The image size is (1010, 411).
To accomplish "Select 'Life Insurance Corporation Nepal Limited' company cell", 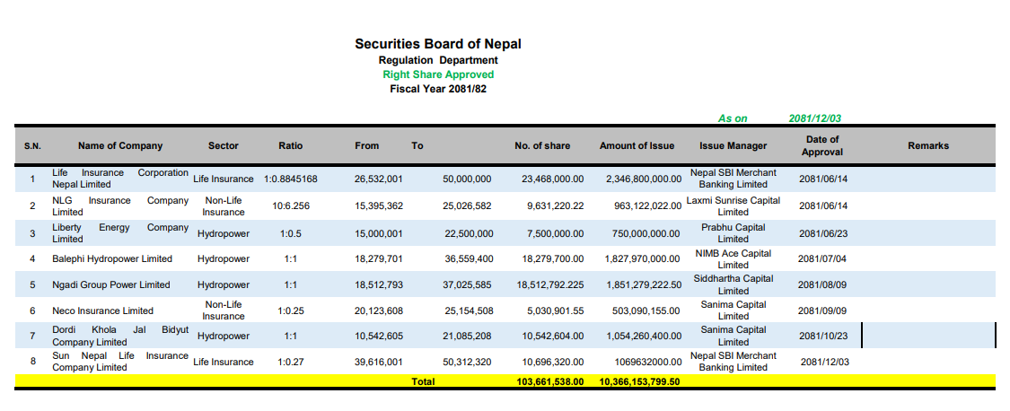I will (x=120, y=179).
